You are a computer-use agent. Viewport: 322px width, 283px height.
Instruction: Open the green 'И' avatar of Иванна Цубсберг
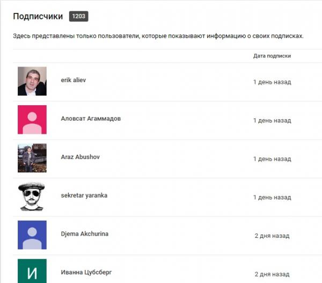tap(32, 271)
